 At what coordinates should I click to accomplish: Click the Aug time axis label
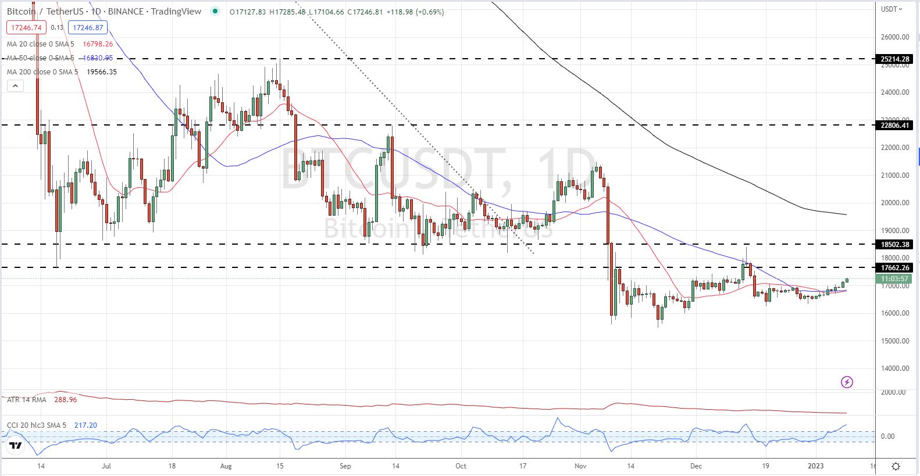tap(226, 466)
